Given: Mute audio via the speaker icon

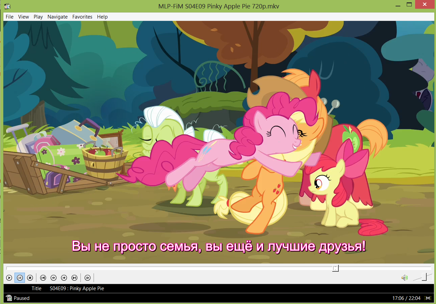Looking at the screenshot, I should [x=404, y=278].
